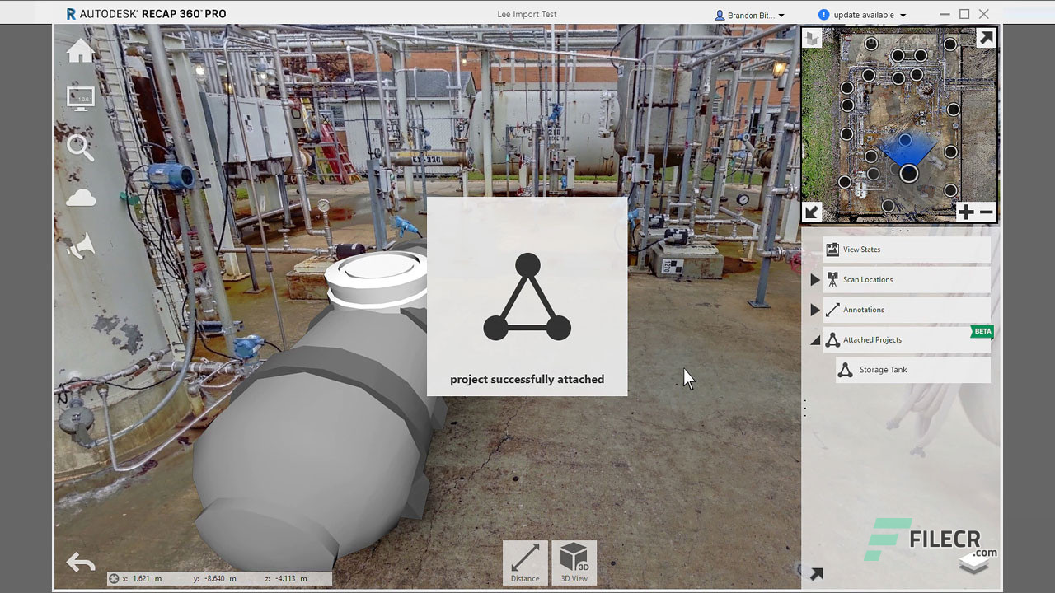This screenshot has width=1055, height=593.
Task: Open the View States panel
Action: (906, 250)
